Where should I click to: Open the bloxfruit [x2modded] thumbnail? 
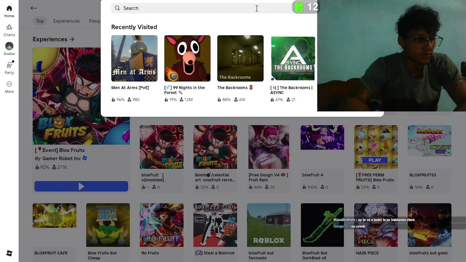click(x=162, y=147)
